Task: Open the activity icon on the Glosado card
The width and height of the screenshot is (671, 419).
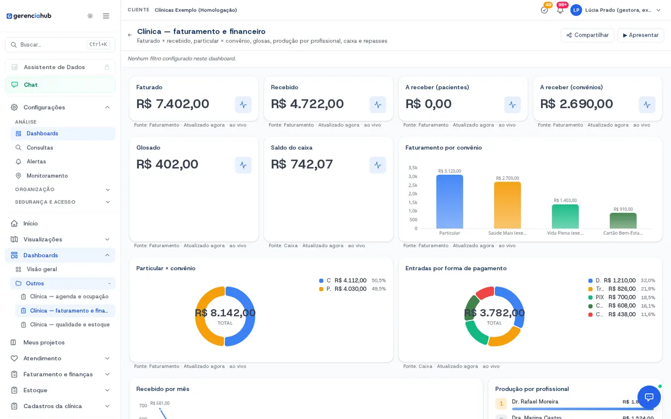Action: pos(243,165)
